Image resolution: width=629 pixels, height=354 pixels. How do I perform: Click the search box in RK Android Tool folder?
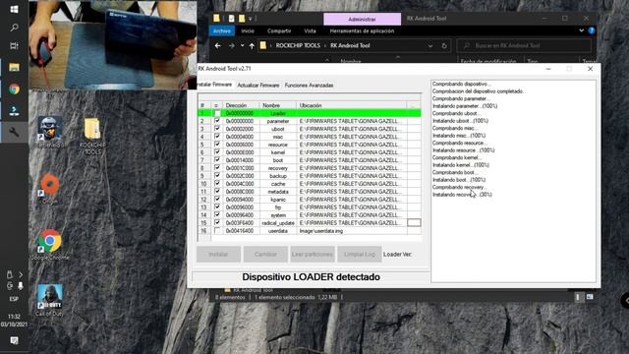[x=524, y=46]
